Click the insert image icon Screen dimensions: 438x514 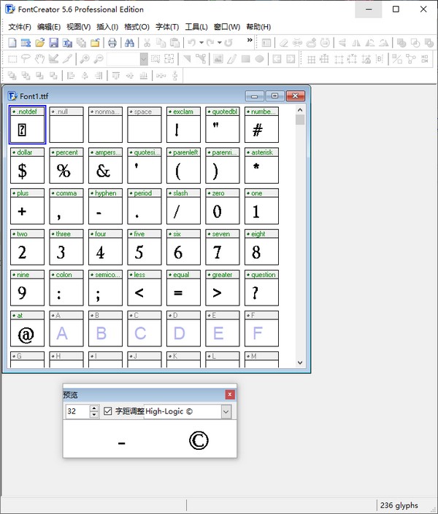tap(218, 59)
